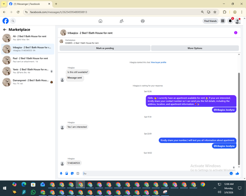This screenshot has height=196, width=246.
Task: Click the voice clip microphone icon
Action: pyautogui.click(x=61, y=173)
